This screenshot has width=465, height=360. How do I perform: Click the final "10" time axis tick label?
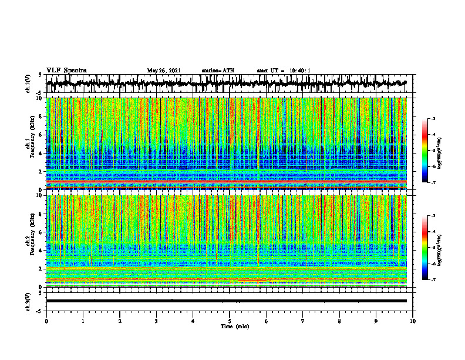(x=413, y=321)
